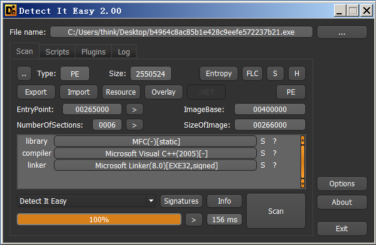This screenshot has width=376, height=245.
Task: Open file browser with the '...' button
Action: (342, 32)
